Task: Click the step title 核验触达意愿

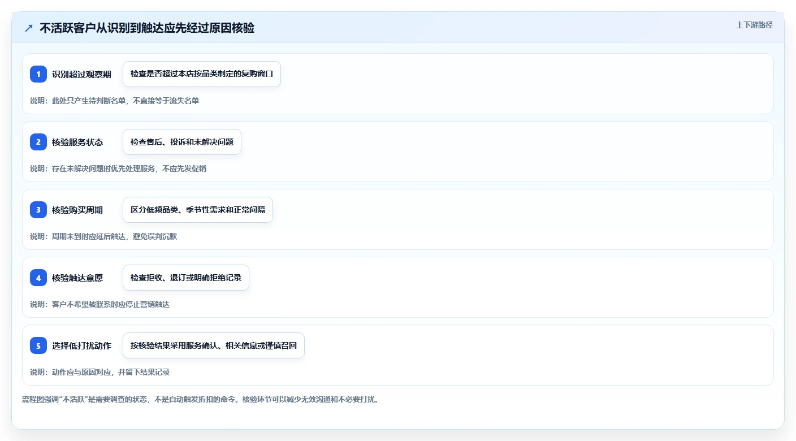Action: pyautogui.click(x=77, y=278)
